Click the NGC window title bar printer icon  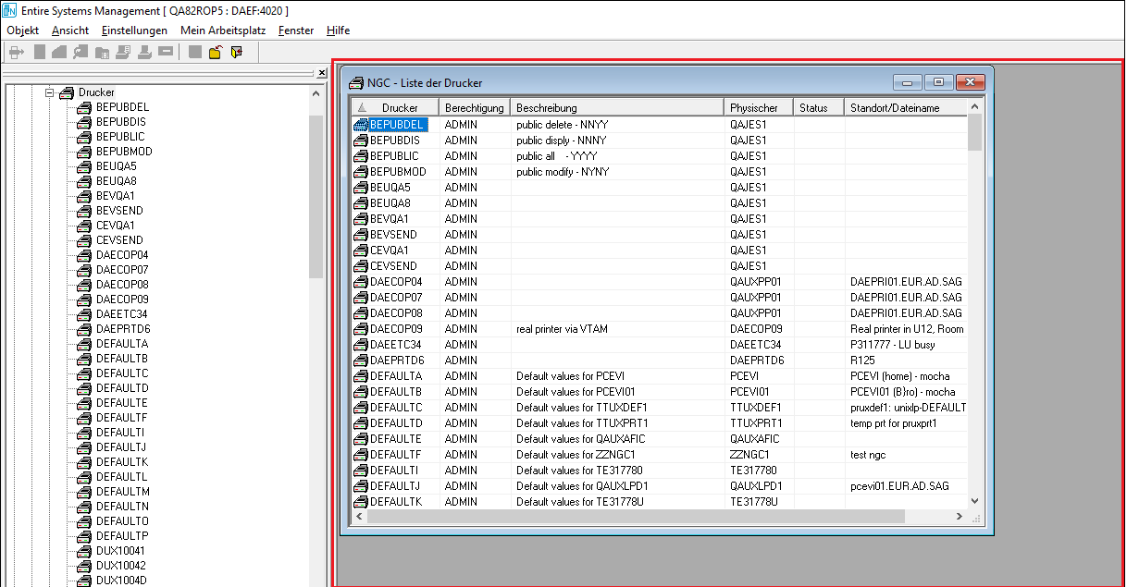355,82
